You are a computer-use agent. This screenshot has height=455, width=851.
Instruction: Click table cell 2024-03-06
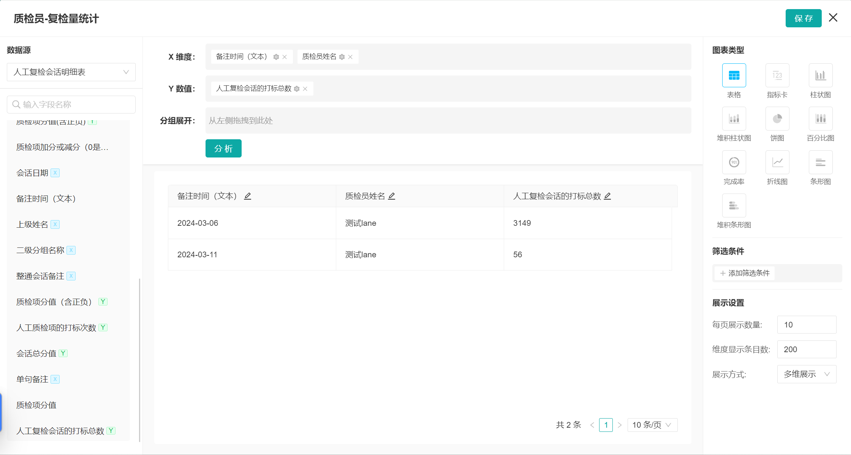click(x=252, y=223)
